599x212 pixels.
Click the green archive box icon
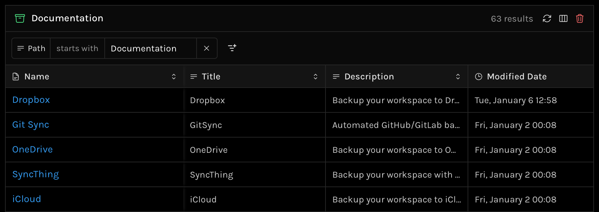pyautogui.click(x=20, y=18)
